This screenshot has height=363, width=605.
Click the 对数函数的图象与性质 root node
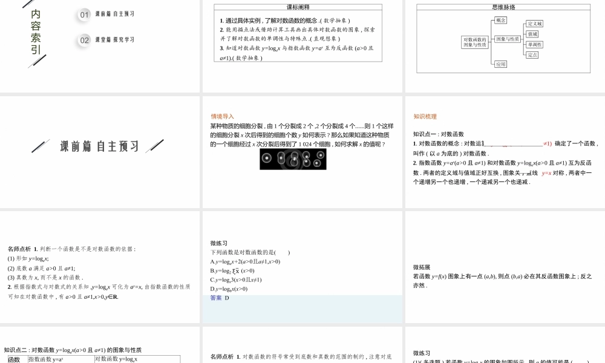coord(476,42)
